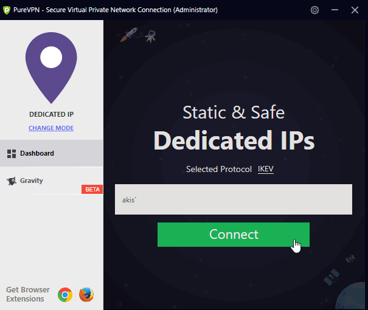The width and height of the screenshot is (368, 310).
Task: Click the Dedicated IPs heading
Action: [x=234, y=140]
